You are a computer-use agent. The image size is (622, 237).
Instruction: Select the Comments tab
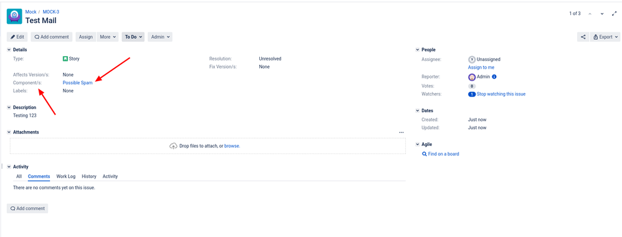[x=39, y=177]
